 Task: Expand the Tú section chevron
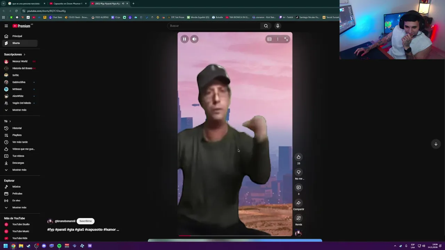pyautogui.click(x=10, y=121)
